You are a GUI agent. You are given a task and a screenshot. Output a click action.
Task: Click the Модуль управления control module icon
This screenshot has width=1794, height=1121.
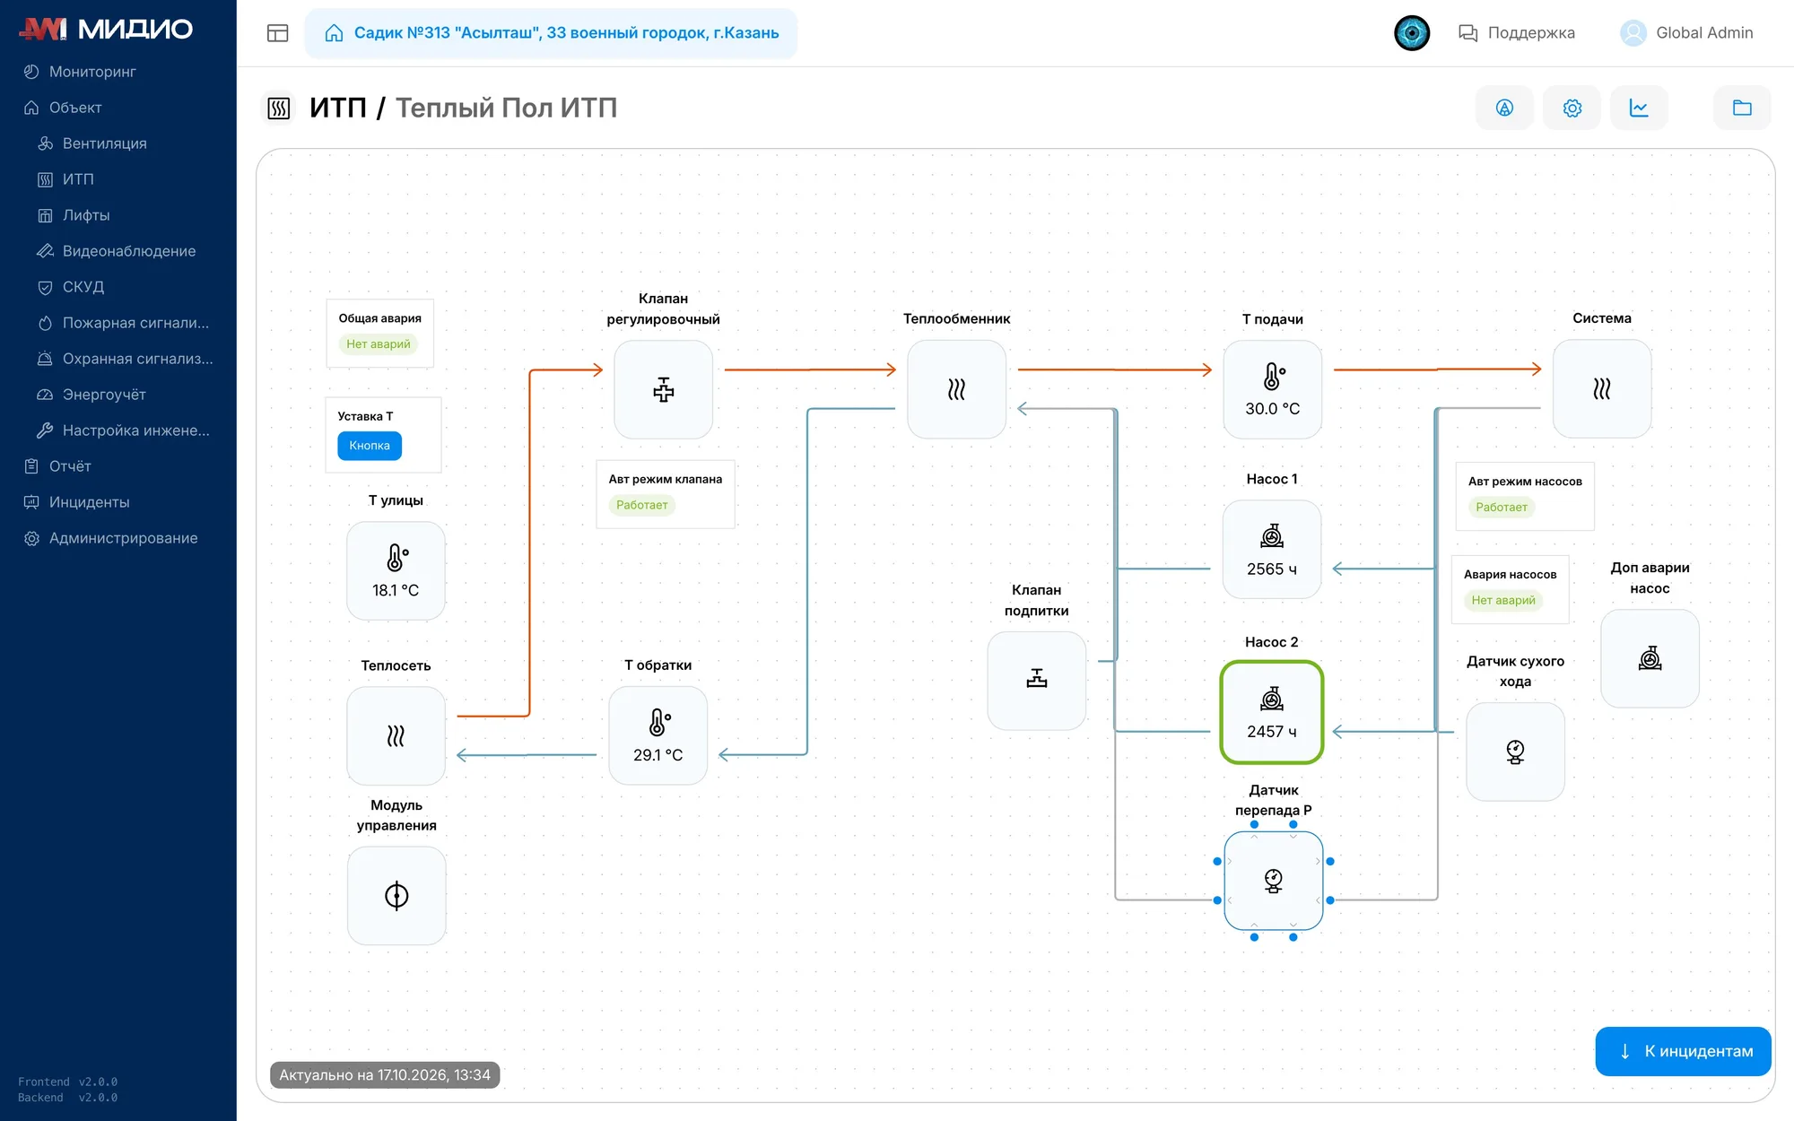pos(396,895)
